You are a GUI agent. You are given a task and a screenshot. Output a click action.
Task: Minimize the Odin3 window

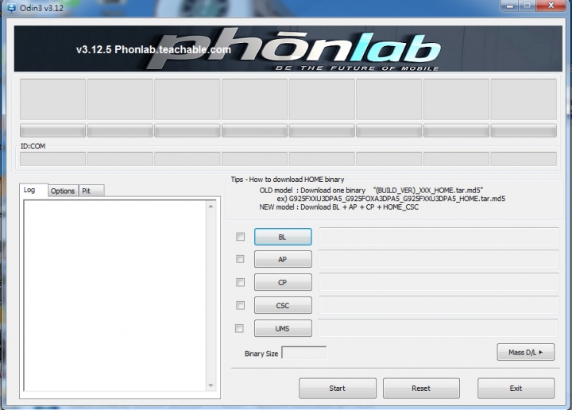[509, 6]
